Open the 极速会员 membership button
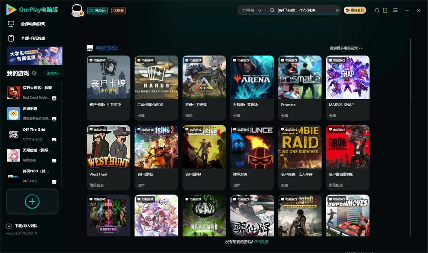The height and width of the screenshot is (253, 428). click(x=354, y=10)
